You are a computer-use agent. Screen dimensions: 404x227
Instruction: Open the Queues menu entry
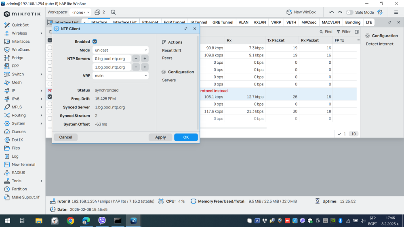pyautogui.click(x=19, y=132)
